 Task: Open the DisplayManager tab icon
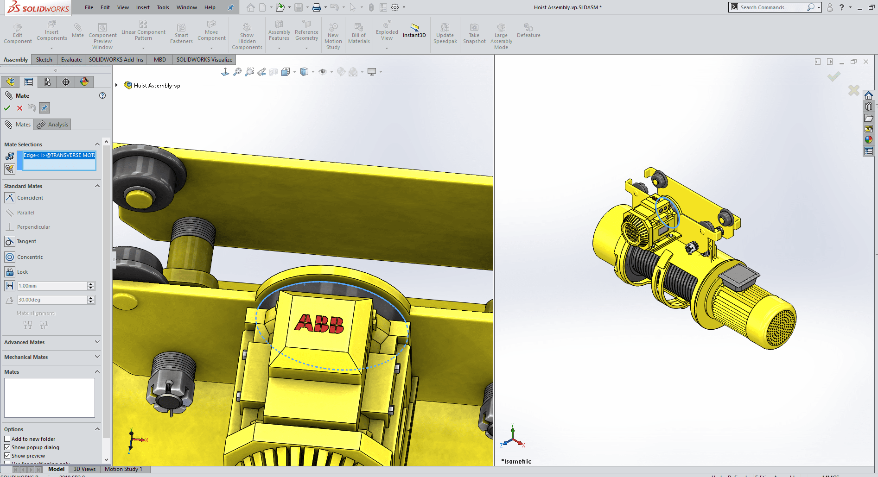[x=84, y=82]
